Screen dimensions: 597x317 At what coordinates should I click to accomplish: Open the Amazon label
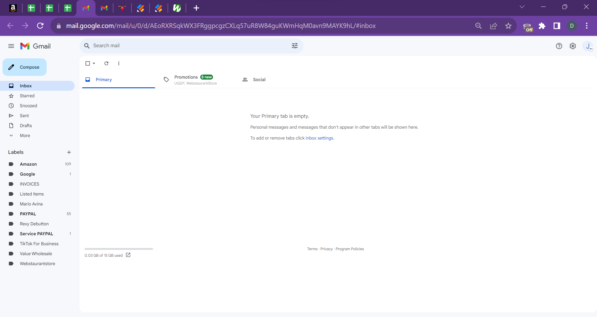click(37, 164)
